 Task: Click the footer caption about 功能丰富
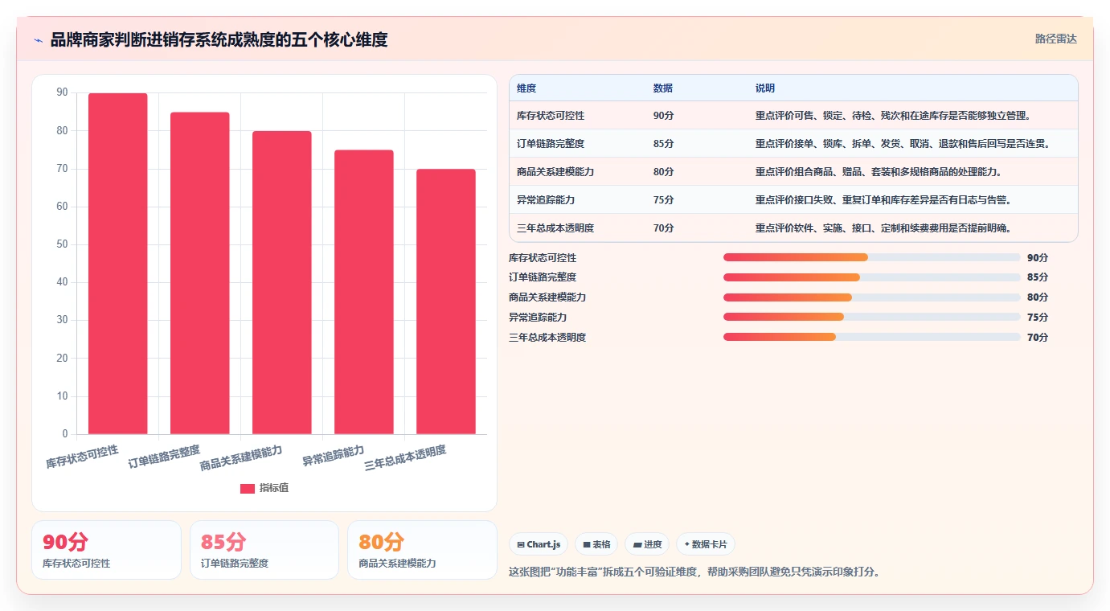point(694,572)
